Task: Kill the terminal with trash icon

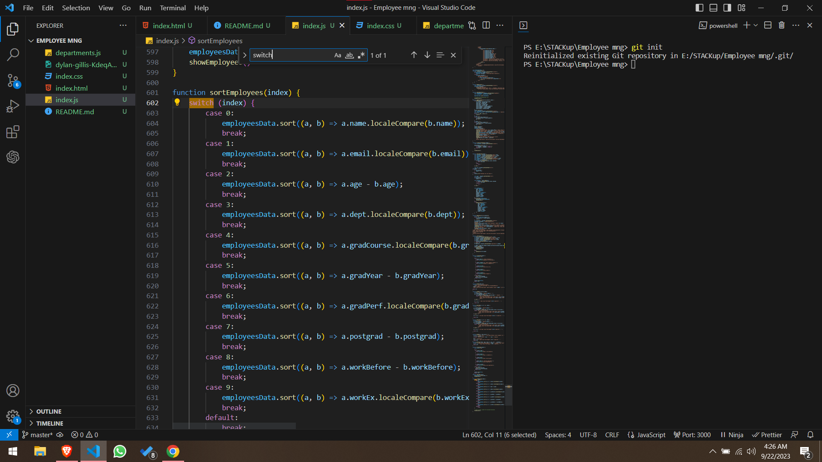Action: click(x=782, y=26)
